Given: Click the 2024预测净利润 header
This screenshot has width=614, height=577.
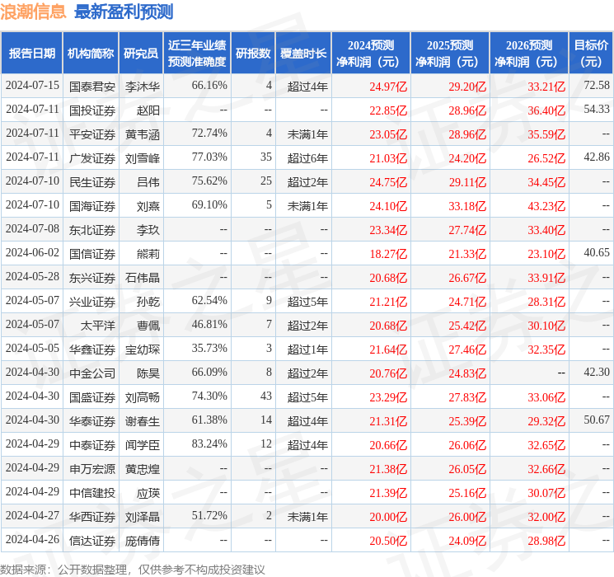Looking at the screenshot, I should click(x=371, y=54).
